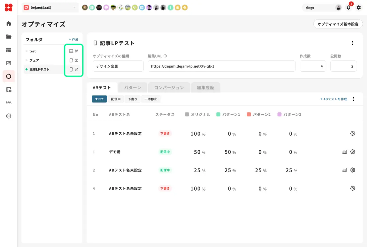Filter tests by 一時停止
This screenshot has height=247, width=367.
pyautogui.click(x=151, y=99)
